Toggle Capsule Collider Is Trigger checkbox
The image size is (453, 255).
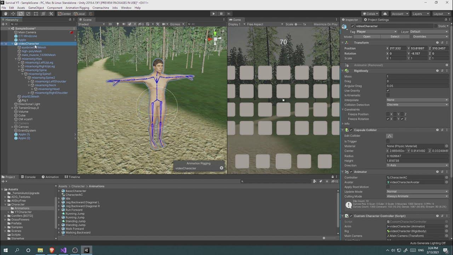pos(388,141)
